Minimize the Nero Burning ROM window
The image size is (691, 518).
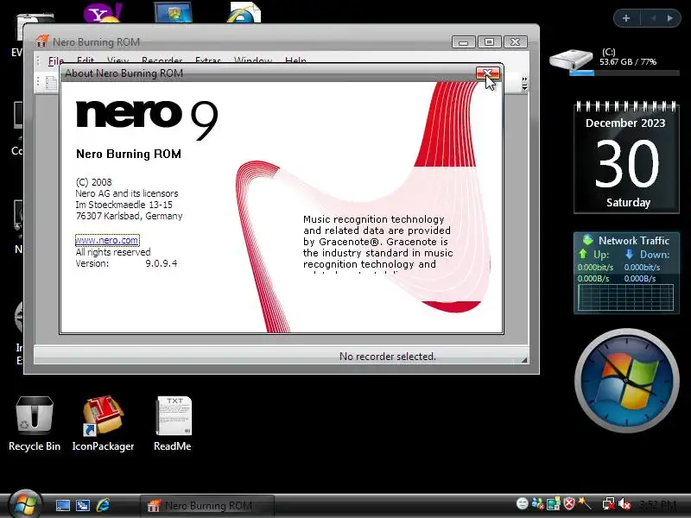coord(464,41)
